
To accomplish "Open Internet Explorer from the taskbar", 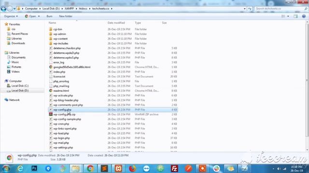I will 20,168.
